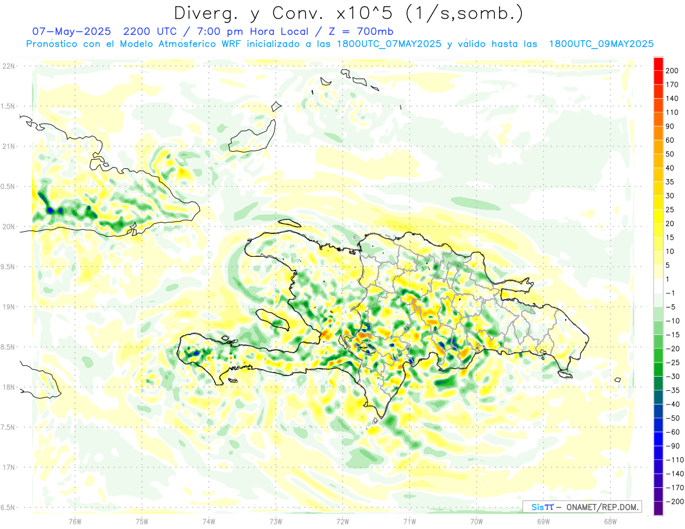Click the "73W" longitude axis label
This screenshot has width=685, height=529.
click(x=276, y=521)
